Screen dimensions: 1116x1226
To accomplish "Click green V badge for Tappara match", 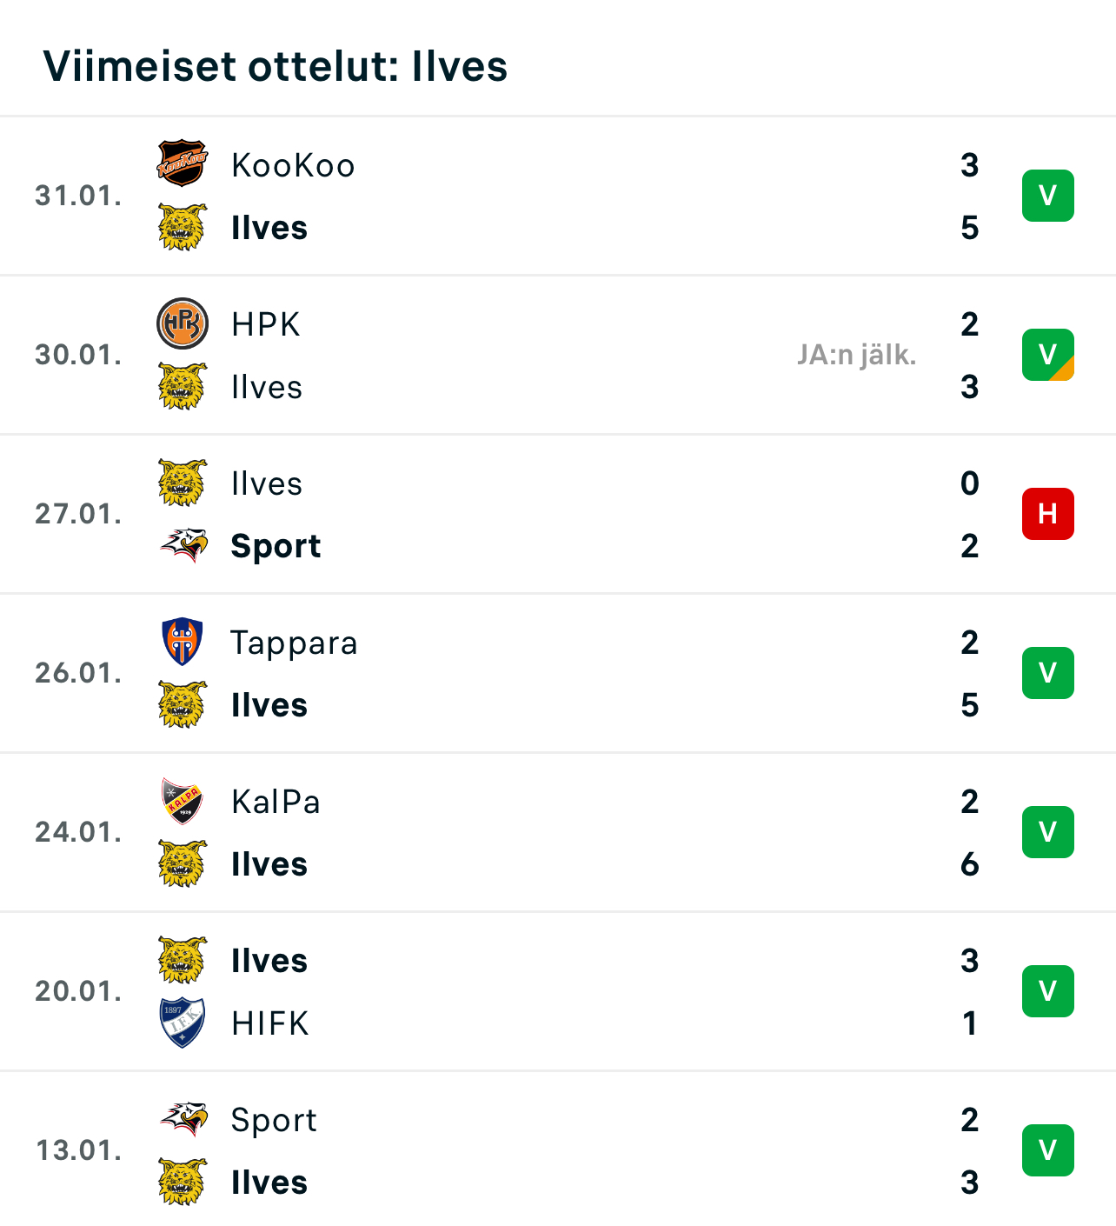I will 1047,673.
